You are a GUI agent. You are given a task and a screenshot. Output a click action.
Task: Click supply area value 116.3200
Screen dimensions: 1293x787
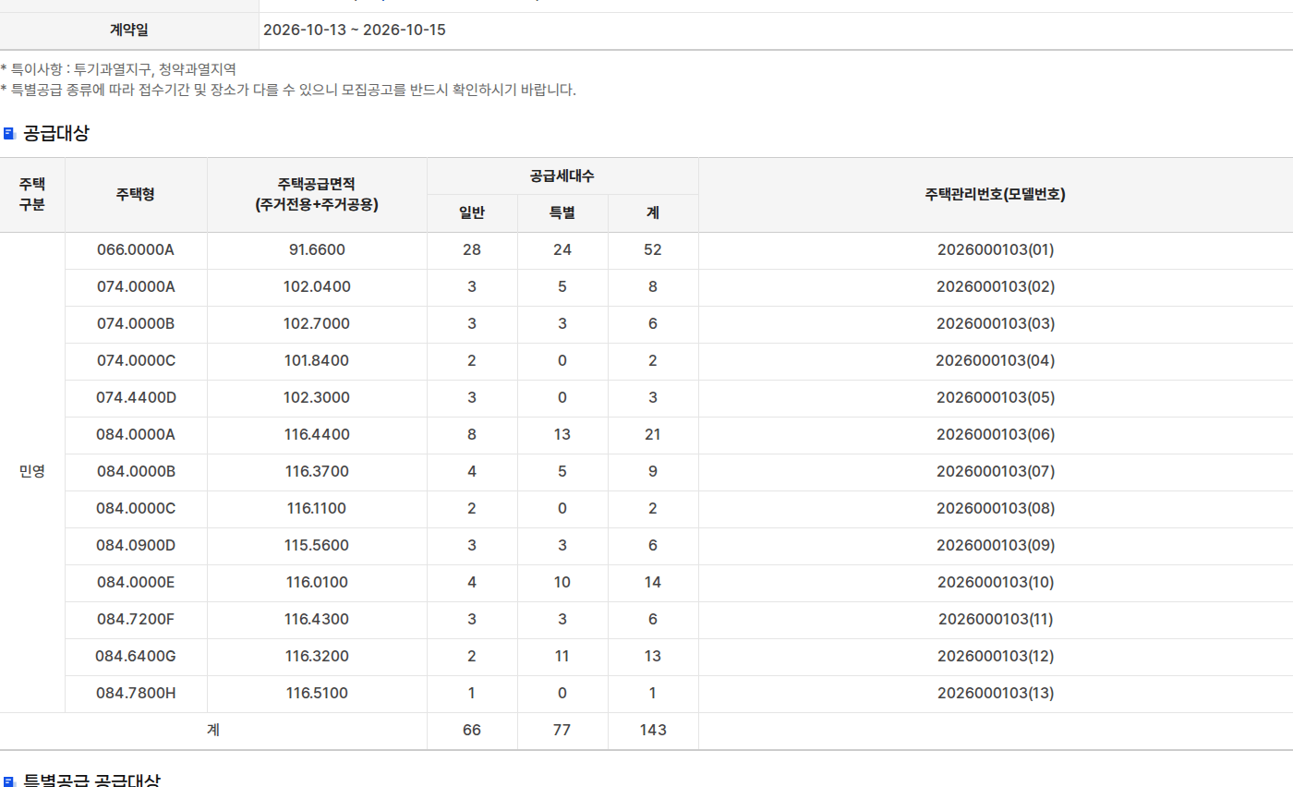pos(317,657)
